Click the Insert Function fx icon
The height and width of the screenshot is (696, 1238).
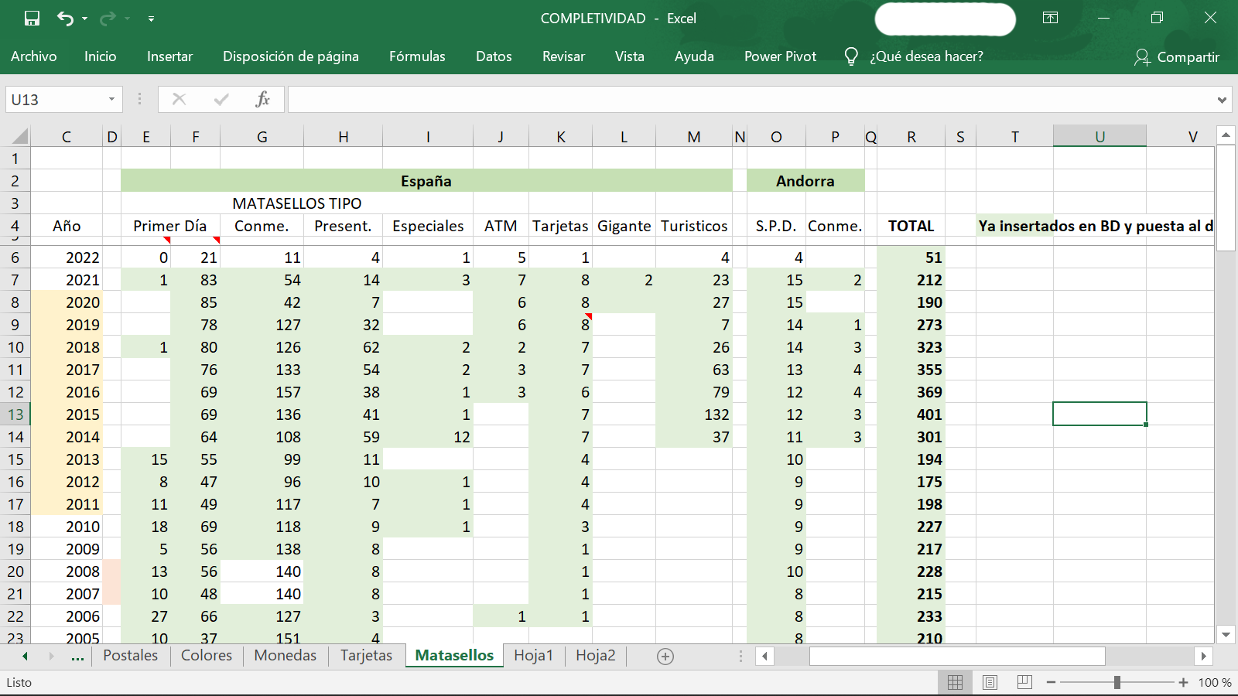pos(263,99)
